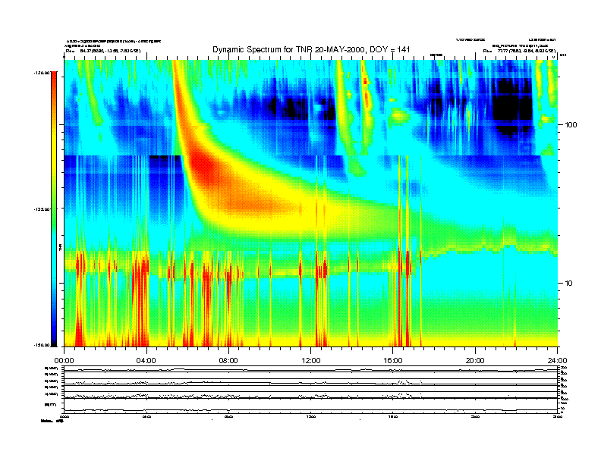Click the 08:00 time axis label
The image size is (601, 464).
tap(228, 361)
